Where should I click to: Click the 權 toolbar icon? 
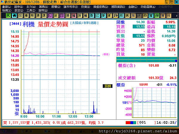pyautogui.click(x=86, y=15)
